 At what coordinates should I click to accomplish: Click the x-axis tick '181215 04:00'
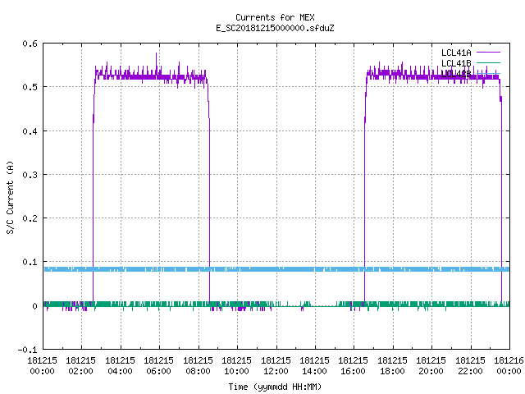(x=121, y=366)
